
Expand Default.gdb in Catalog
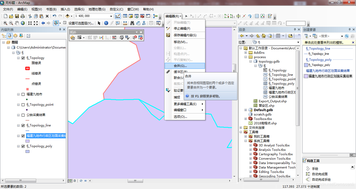[x=246, y=110]
